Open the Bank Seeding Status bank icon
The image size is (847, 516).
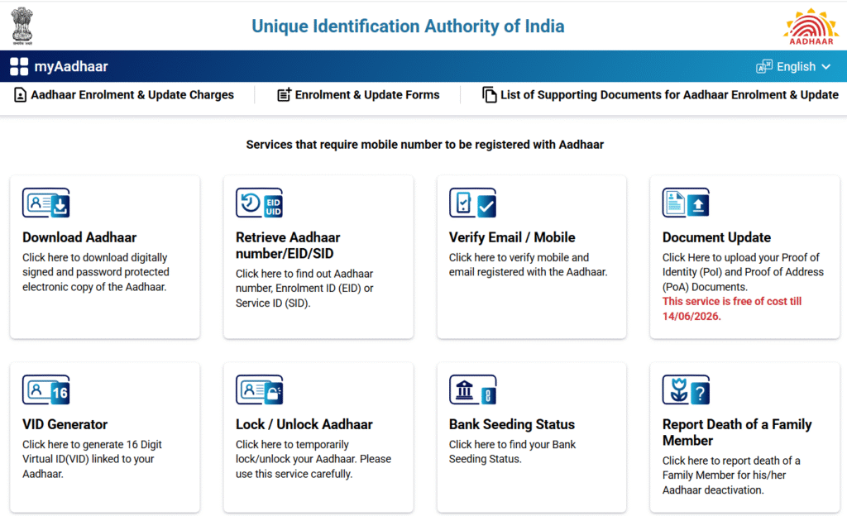472,389
